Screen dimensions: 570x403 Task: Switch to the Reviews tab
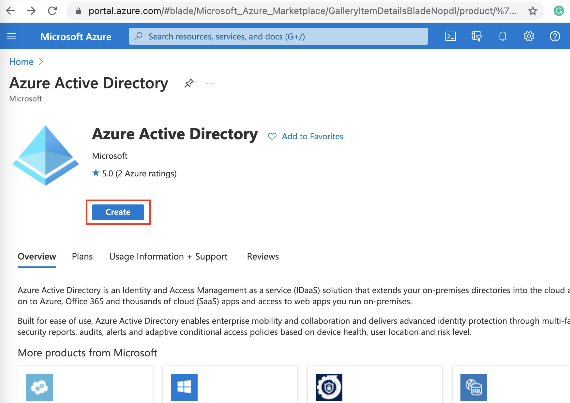tap(263, 257)
